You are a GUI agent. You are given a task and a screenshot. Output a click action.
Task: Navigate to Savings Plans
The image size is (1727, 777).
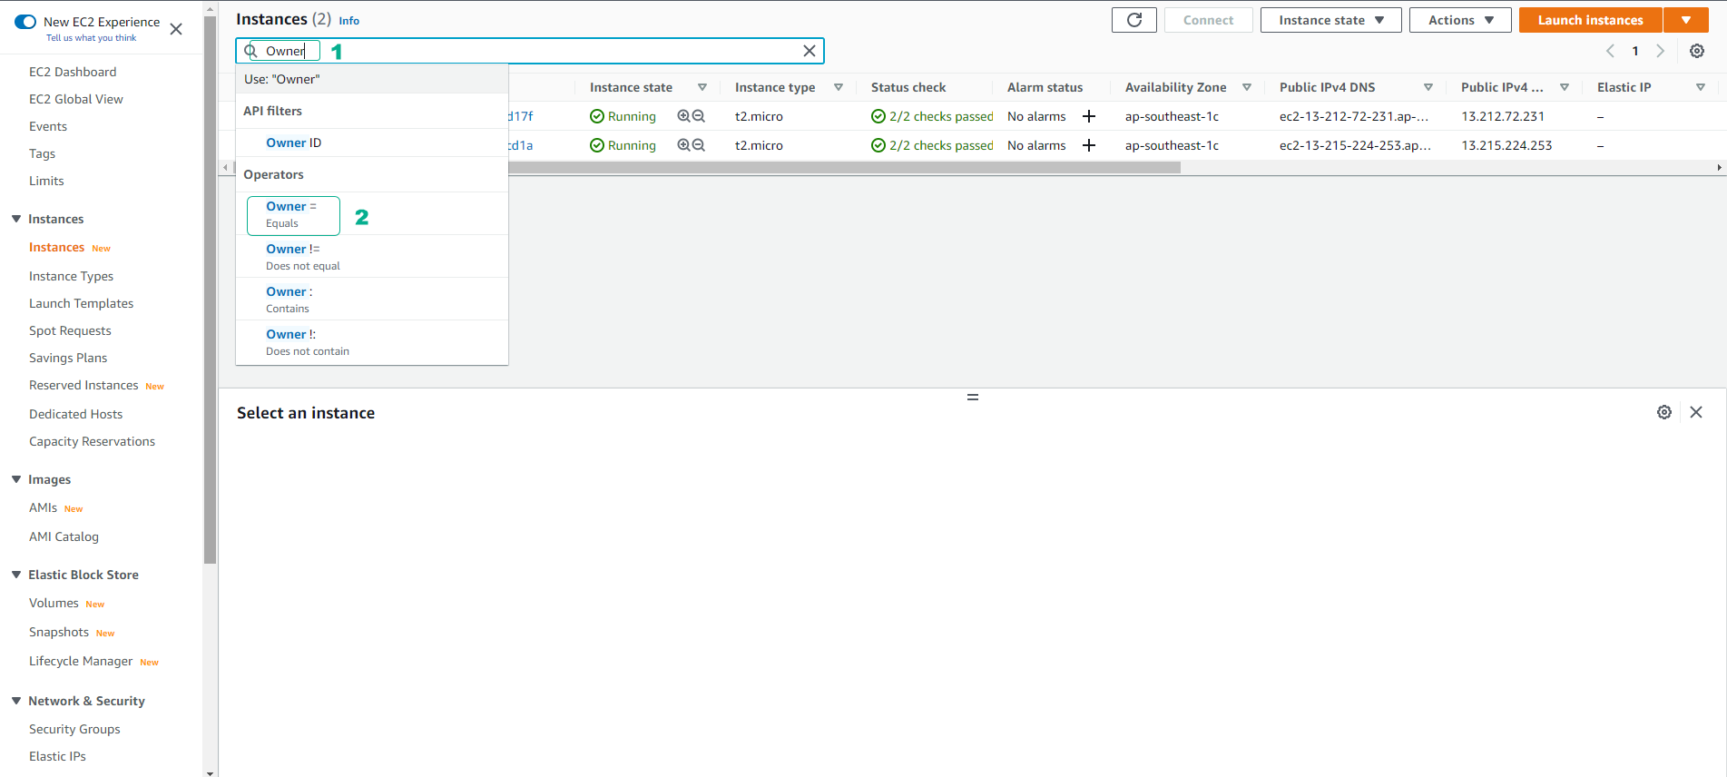pyautogui.click(x=68, y=358)
